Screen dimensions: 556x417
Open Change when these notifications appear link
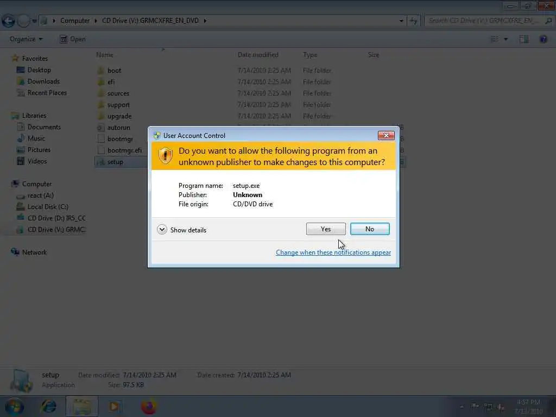[333, 252]
